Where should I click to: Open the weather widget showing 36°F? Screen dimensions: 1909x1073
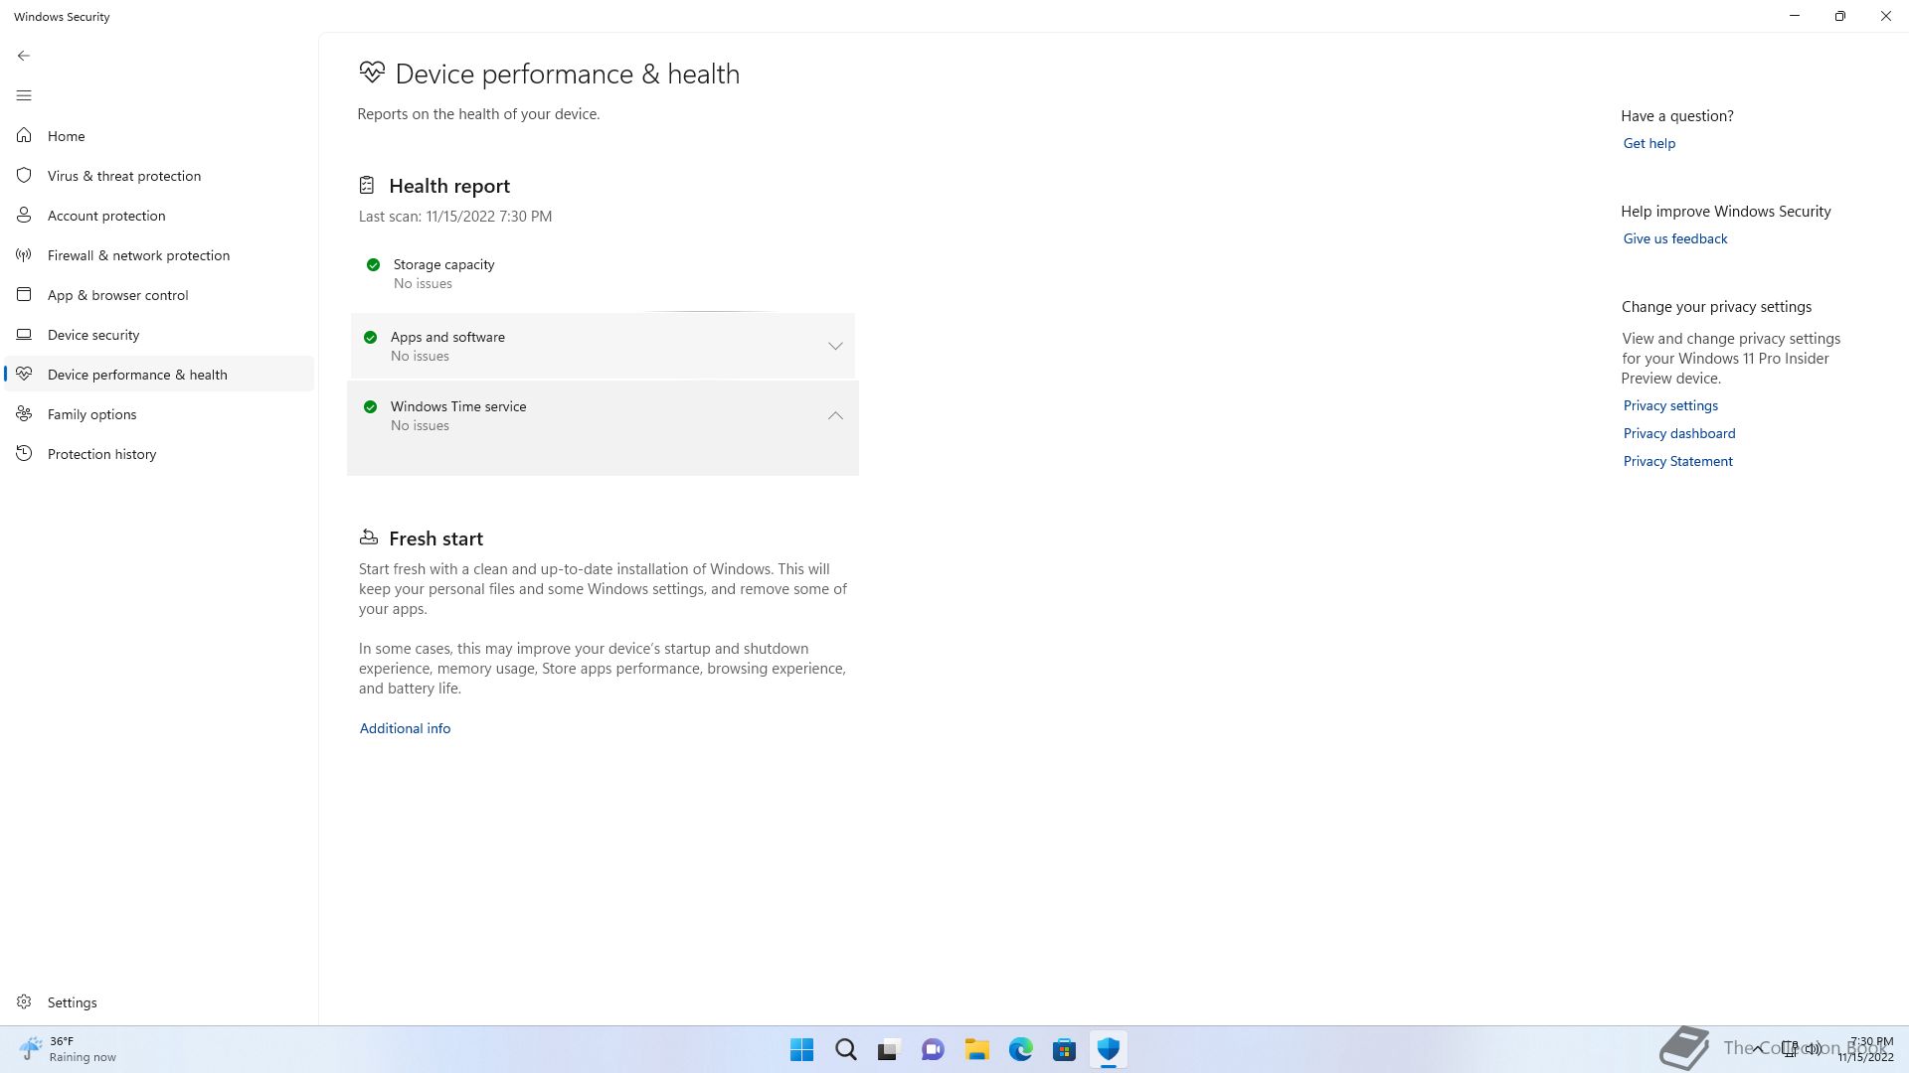coord(68,1049)
